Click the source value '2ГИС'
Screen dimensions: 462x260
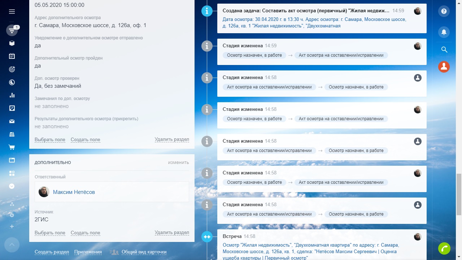coord(42,219)
